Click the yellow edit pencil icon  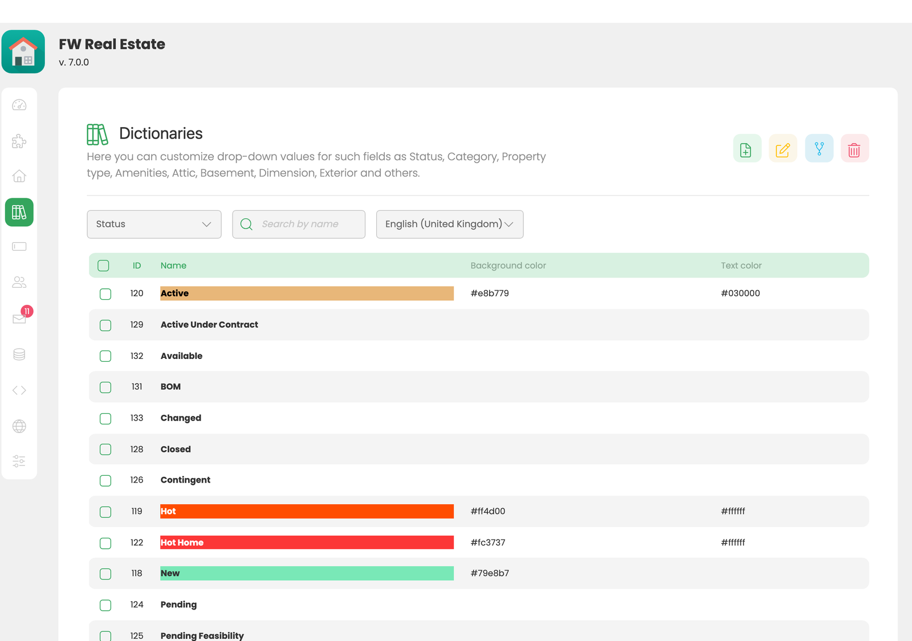pos(783,149)
